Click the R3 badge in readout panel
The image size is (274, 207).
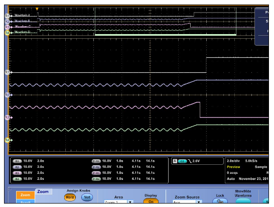click(x=17, y=173)
